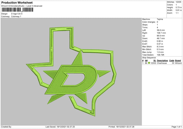Click the Zoom value 1:1

(177, 13)
